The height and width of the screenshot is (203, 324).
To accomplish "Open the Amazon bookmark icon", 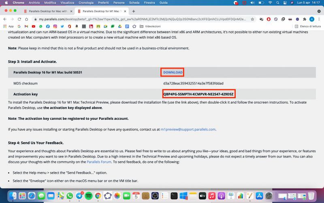I will (76, 26).
